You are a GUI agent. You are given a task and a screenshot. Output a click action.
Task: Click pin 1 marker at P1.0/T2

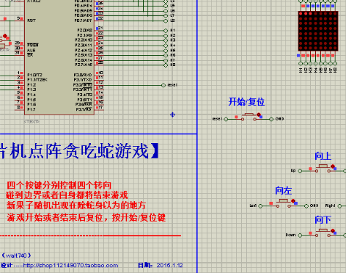tap(22, 73)
